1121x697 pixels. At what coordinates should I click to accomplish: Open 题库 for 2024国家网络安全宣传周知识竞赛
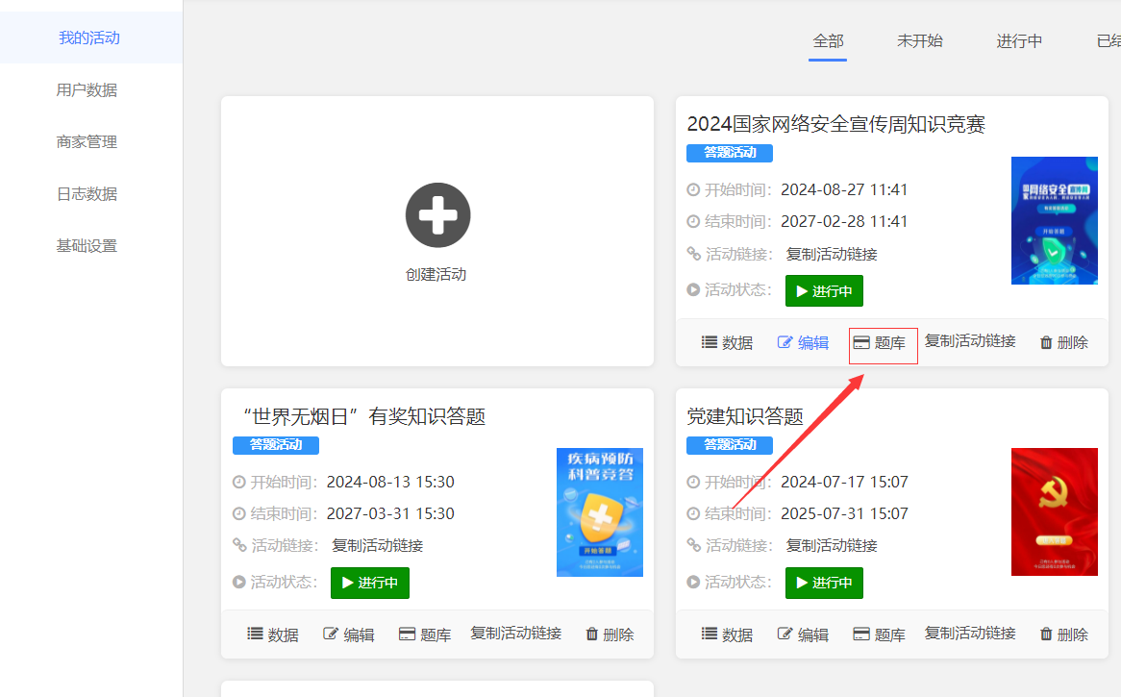[x=880, y=343]
